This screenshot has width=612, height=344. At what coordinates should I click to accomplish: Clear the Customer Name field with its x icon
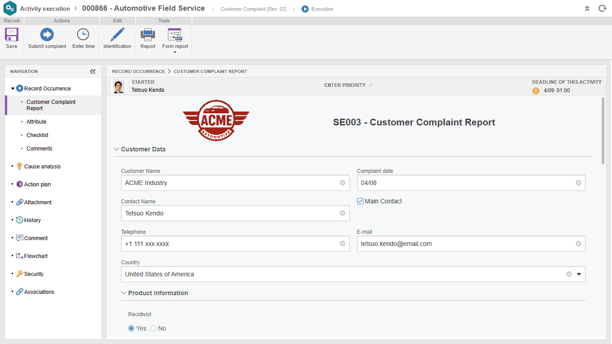(342, 183)
